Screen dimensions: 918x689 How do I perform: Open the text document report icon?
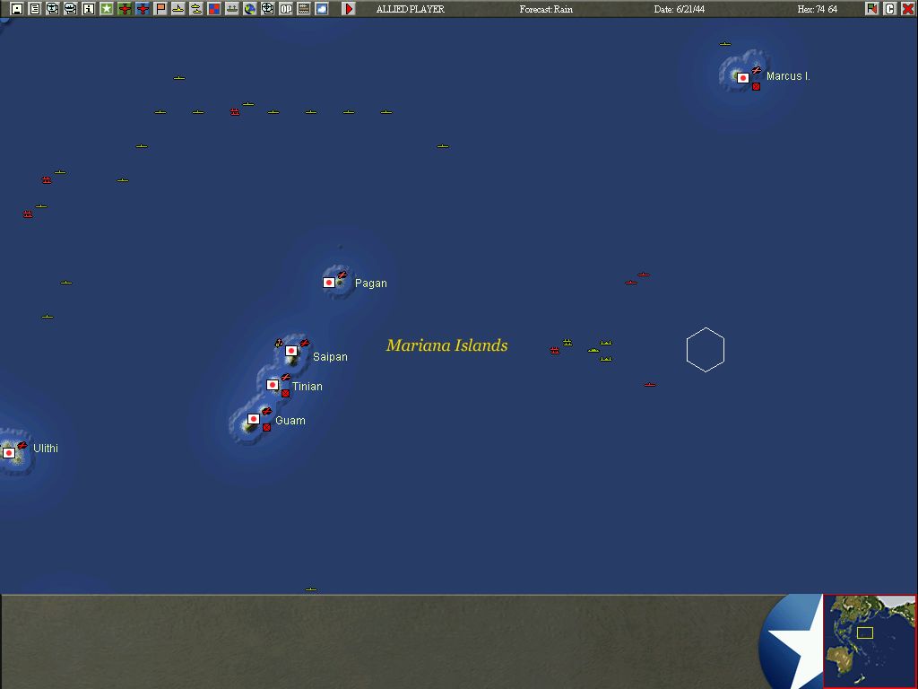tap(35, 9)
